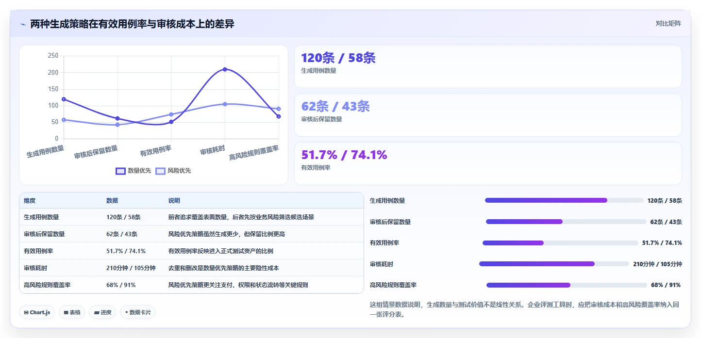Click the description starting 风险优先策略更关注支付

[238, 285]
